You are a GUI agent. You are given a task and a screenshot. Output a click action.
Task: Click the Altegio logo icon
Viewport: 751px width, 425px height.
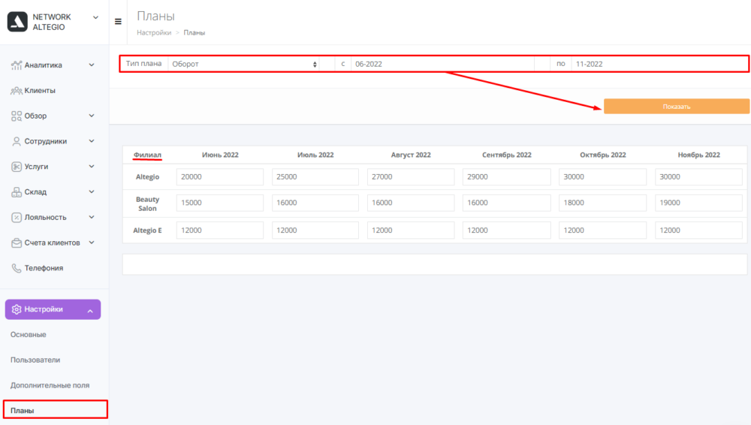tap(17, 23)
